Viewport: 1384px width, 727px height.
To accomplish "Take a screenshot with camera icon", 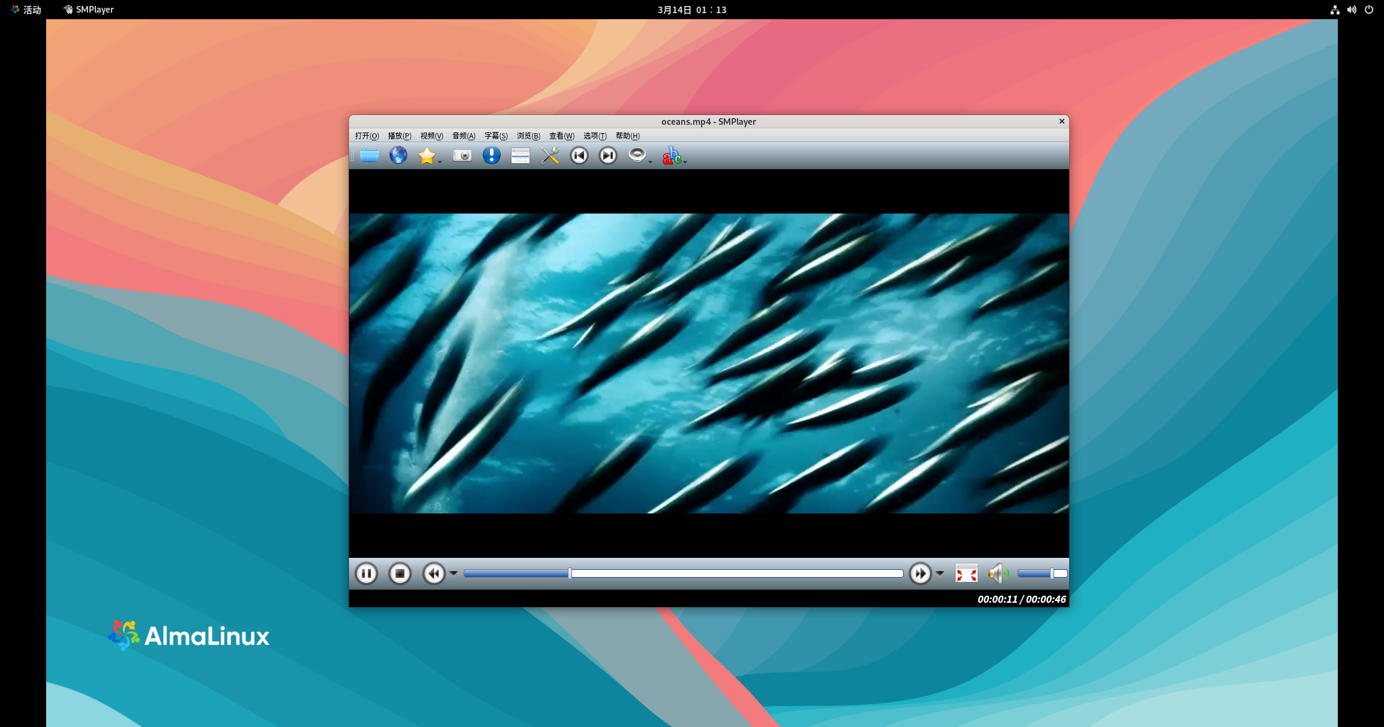I will point(462,156).
